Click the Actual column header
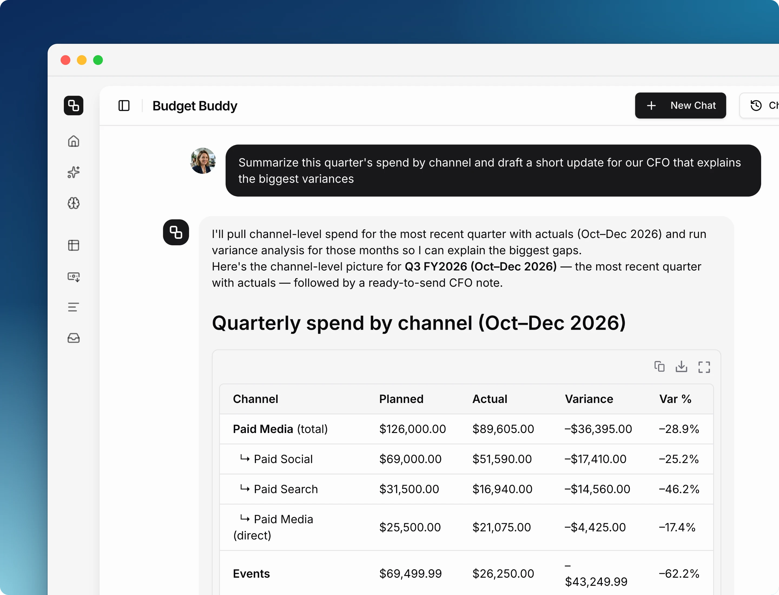This screenshot has width=779, height=595. (490, 399)
